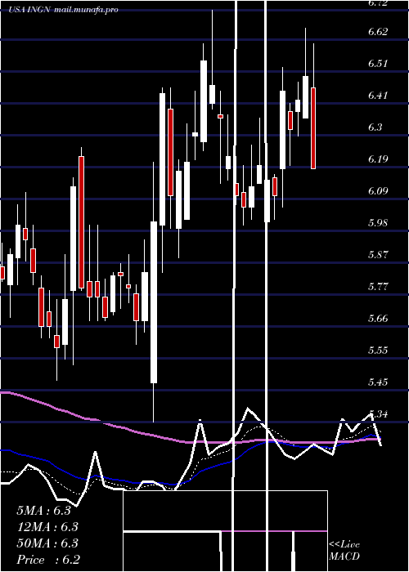Select the 6.41 price axis label
Screen dimensions: 409x572
click(x=378, y=96)
